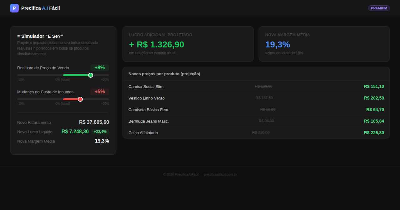Click the +5% input cost badge
400x210 pixels.
(100, 92)
